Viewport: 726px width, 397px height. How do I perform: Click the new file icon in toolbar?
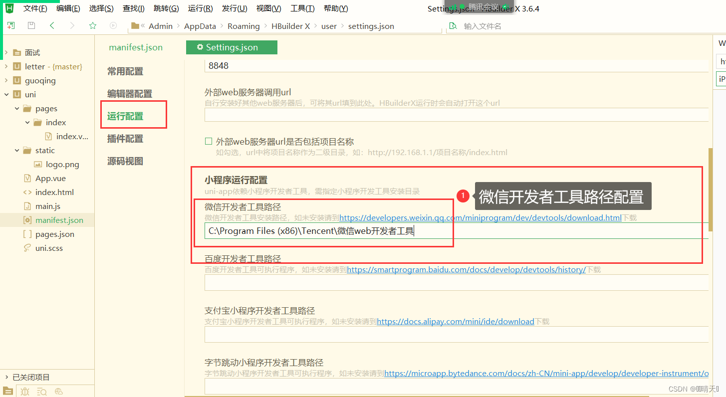(10, 26)
